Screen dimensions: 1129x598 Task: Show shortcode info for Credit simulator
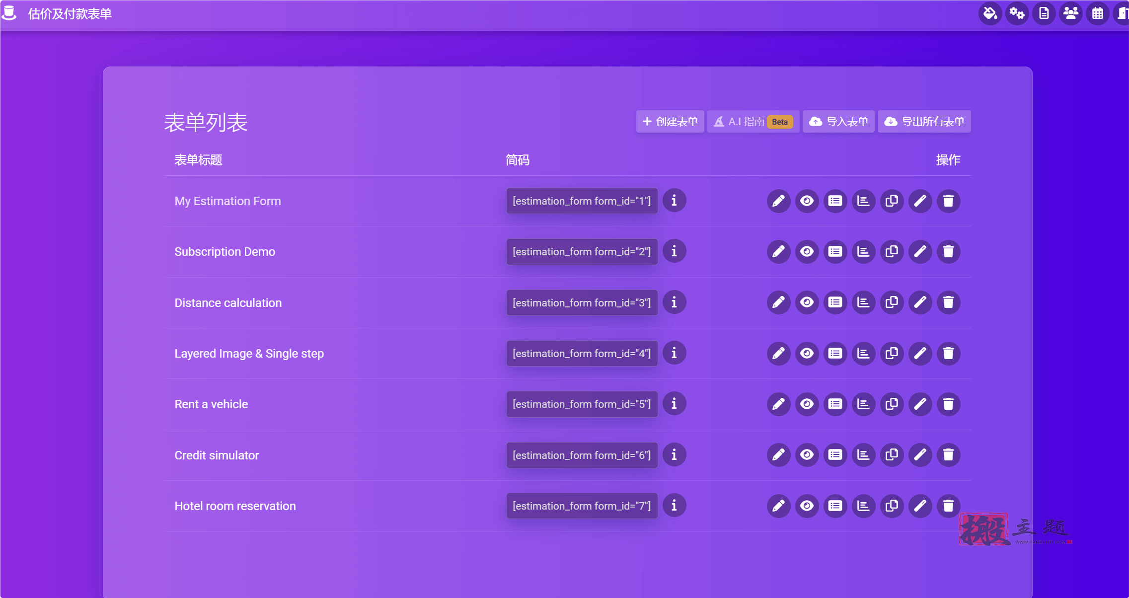pos(674,455)
